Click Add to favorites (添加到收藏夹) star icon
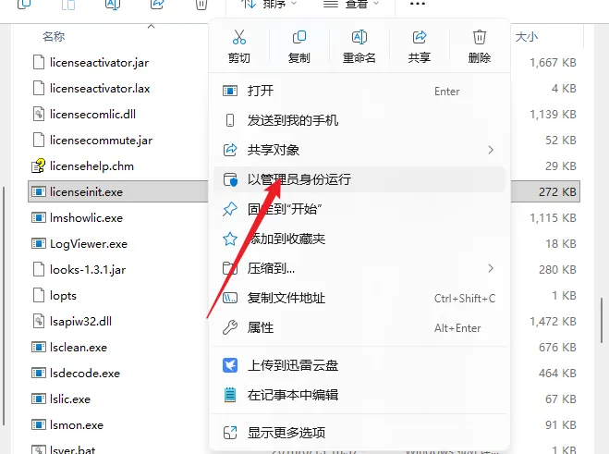The height and width of the screenshot is (454, 609). pos(230,239)
